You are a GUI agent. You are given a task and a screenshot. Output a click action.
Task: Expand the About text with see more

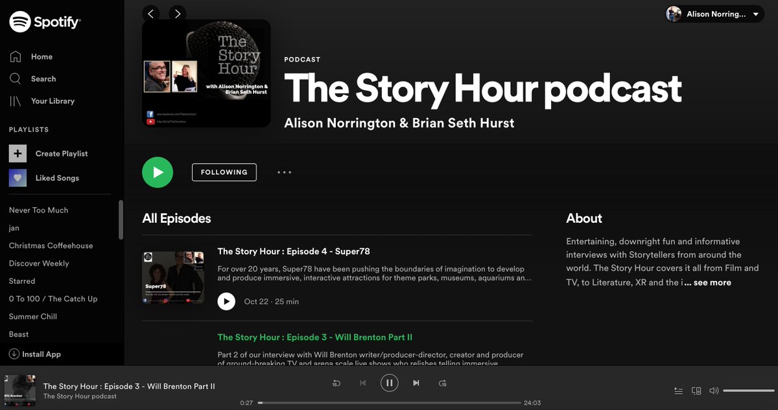point(711,282)
